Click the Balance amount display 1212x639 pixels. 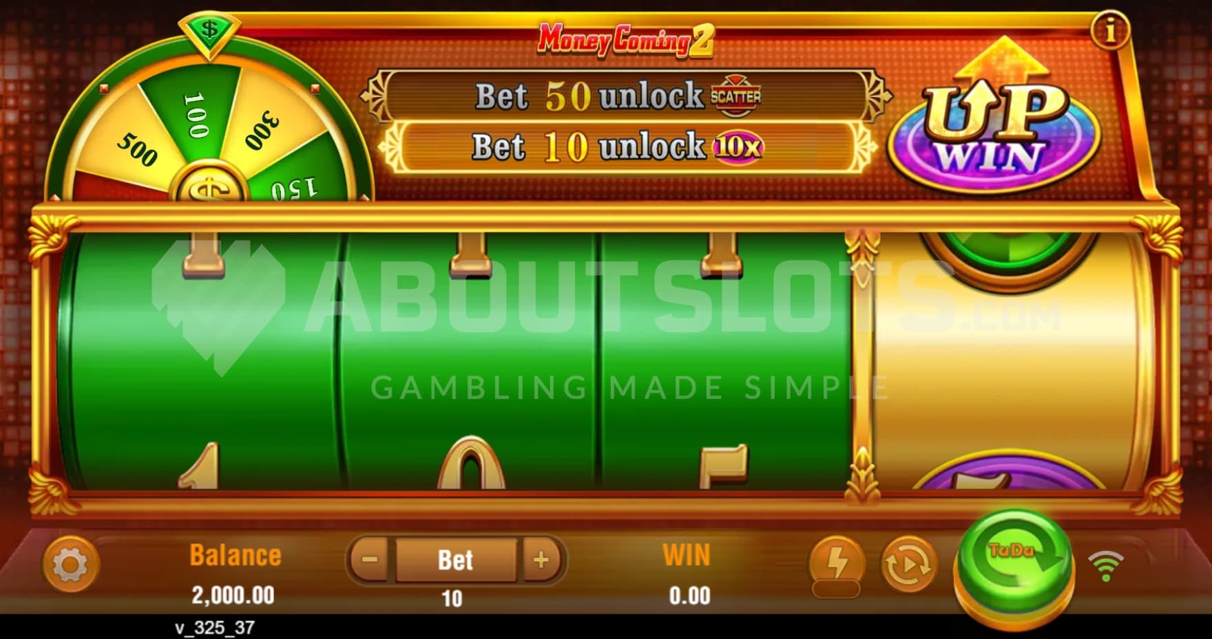(233, 594)
